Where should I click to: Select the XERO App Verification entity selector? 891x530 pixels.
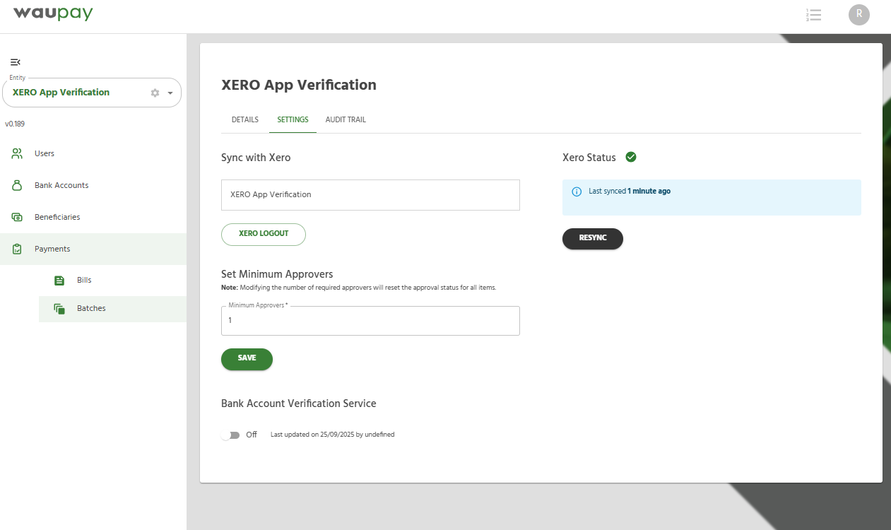click(x=92, y=93)
